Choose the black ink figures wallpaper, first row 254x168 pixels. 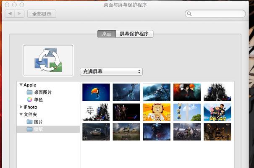click(x=217, y=92)
